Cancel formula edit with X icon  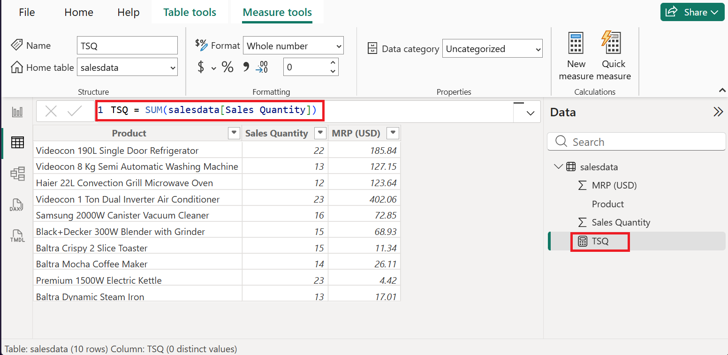[x=51, y=111]
